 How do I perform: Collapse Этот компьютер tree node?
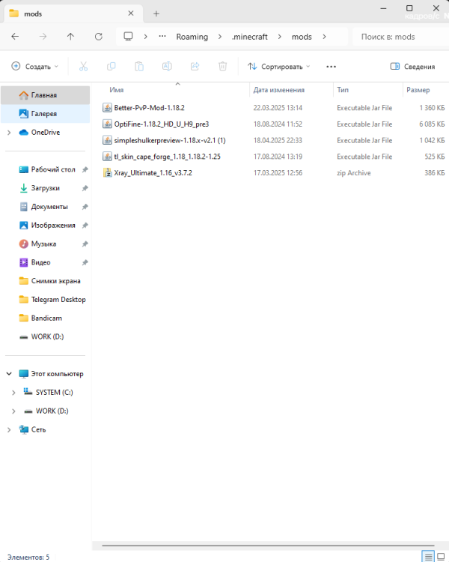(9, 373)
